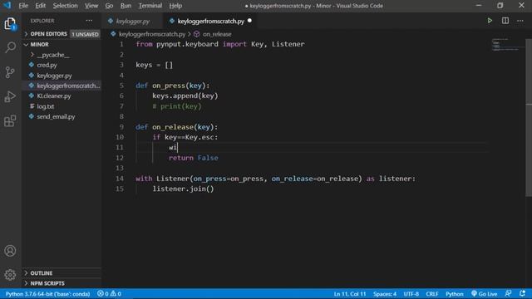Open keylogger.py in explorer tree
532x299 pixels.
coord(54,76)
